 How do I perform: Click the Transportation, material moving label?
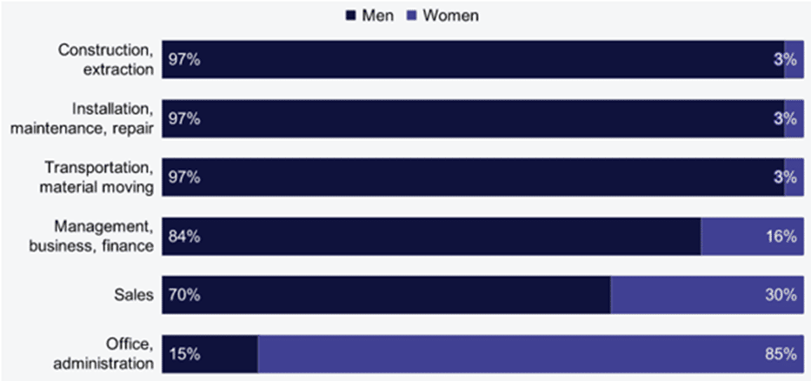(96, 177)
